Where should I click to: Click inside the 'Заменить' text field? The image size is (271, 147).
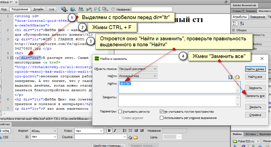click(x=177, y=101)
